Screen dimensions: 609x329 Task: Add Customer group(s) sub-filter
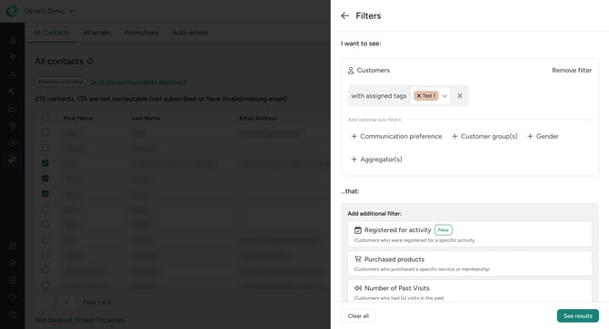[484, 136]
